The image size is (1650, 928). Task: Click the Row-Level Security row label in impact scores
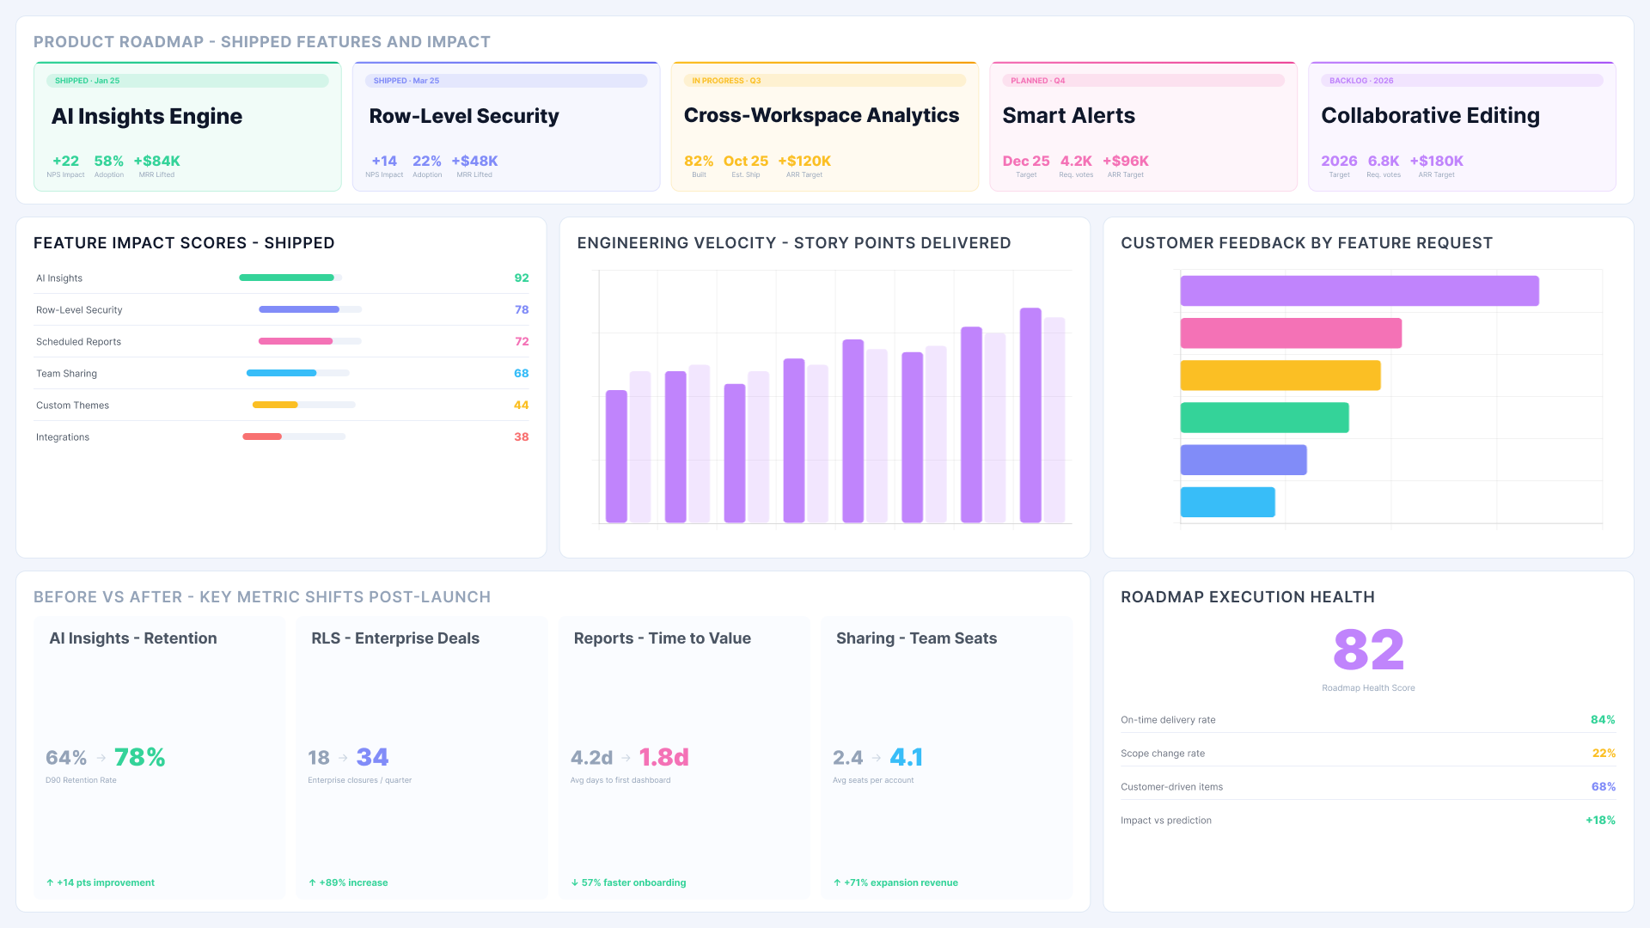[79, 310]
